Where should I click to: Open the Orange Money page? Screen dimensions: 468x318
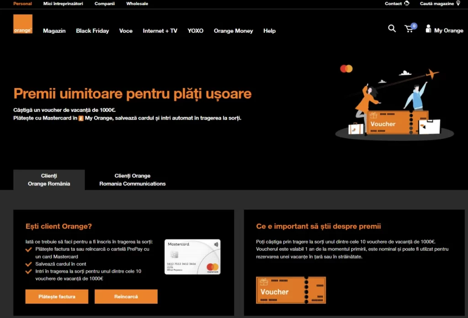(x=233, y=31)
